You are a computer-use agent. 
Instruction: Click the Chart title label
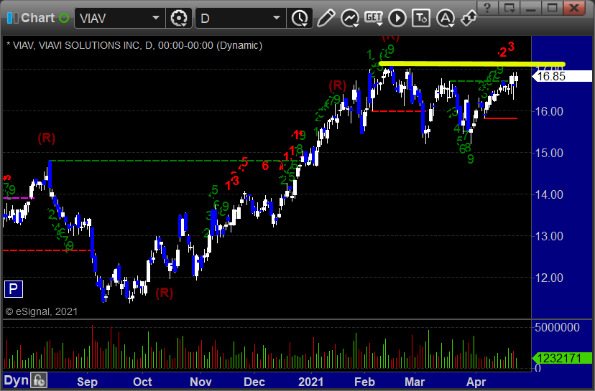(x=38, y=18)
